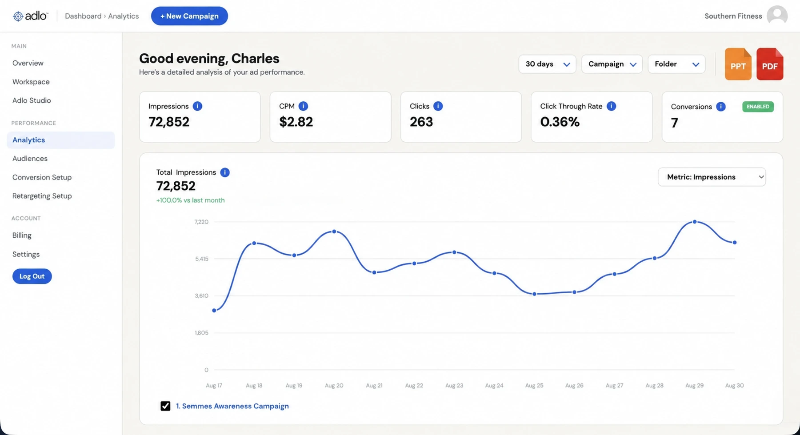The height and width of the screenshot is (435, 800).
Task: Click the ENABLED badge on Conversions
Action: pos(758,107)
